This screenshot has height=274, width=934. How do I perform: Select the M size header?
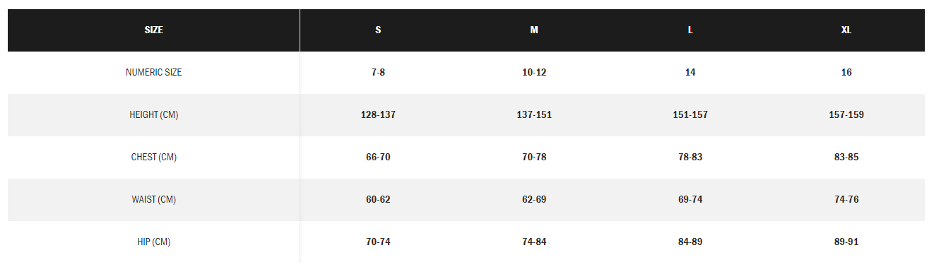pyautogui.click(x=534, y=30)
